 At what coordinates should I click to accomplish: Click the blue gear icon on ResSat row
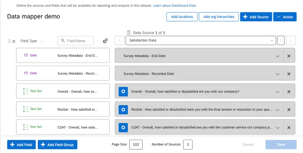(123, 109)
